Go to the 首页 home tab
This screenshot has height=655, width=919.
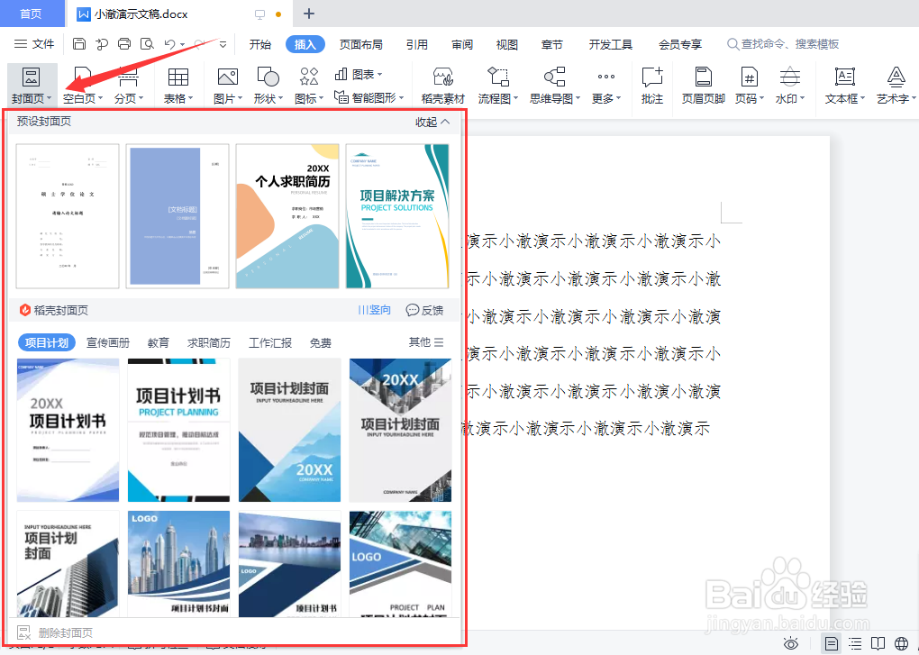(x=31, y=14)
